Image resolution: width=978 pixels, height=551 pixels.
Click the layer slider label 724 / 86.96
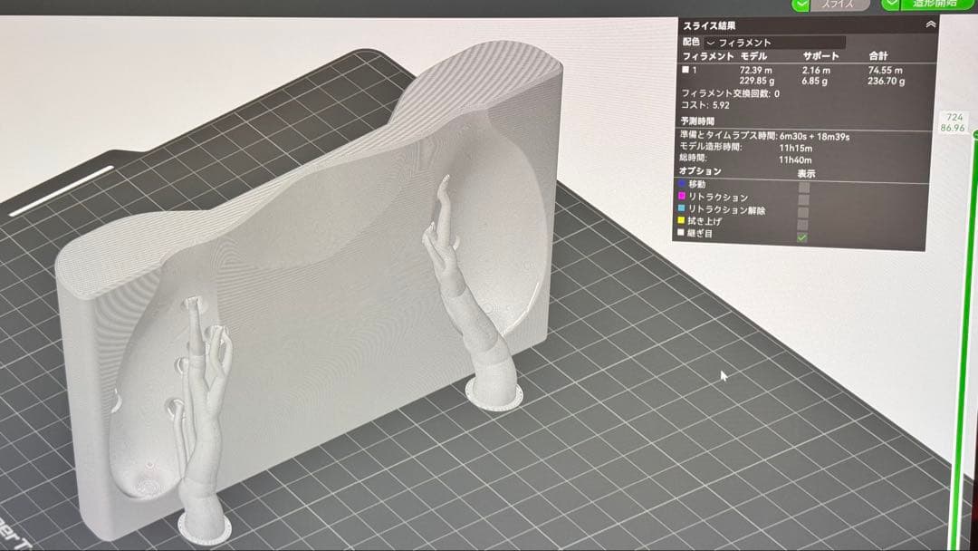tap(954, 122)
